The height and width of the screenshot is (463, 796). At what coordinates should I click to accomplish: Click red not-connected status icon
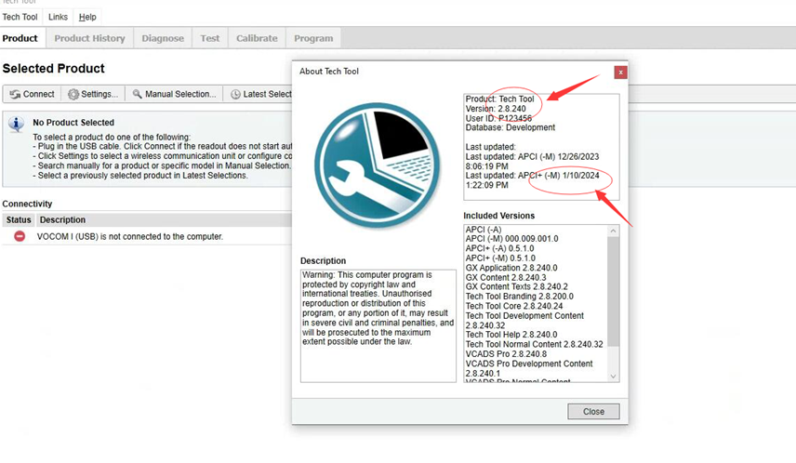click(x=20, y=236)
